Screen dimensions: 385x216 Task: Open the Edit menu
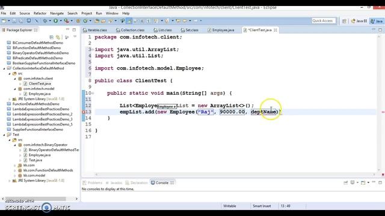(x=13, y=13)
